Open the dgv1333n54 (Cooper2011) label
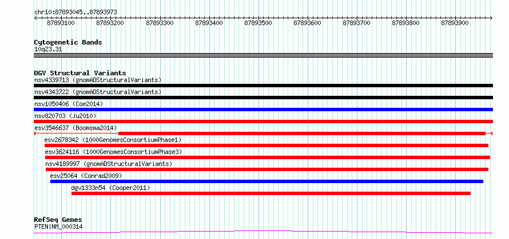 [x=111, y=188]
